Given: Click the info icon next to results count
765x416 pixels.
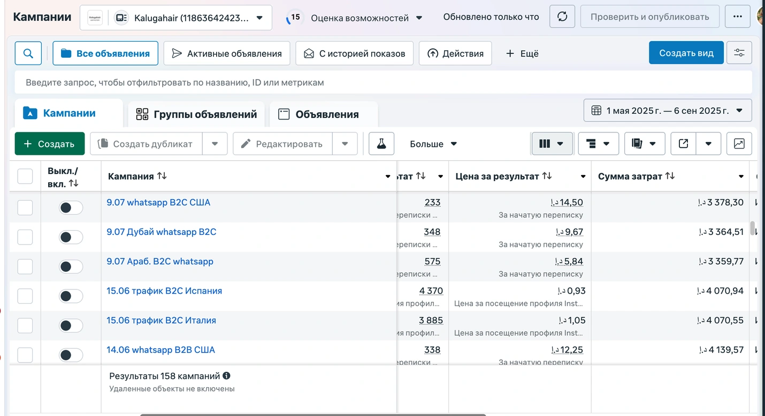Looking at the screenshot, I should pos(227,376).
